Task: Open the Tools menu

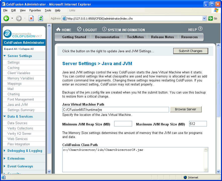Action: click(48, 10)
